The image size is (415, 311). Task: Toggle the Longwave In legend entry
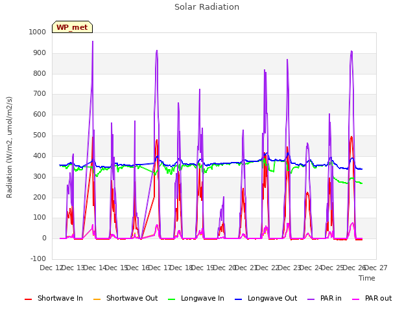196,298
